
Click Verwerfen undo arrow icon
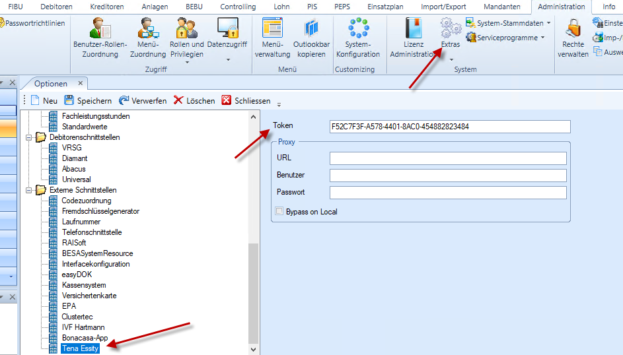click(x=124, y=100)
